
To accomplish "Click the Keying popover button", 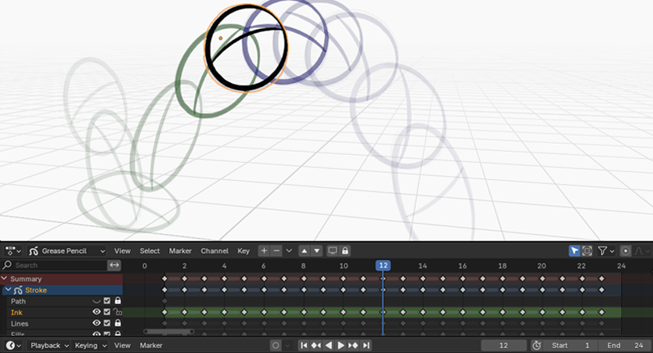I will [x=90, y=345].
